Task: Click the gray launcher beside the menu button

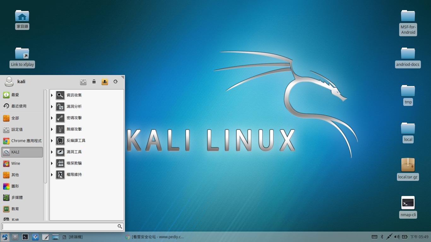Action: [15, 237]
